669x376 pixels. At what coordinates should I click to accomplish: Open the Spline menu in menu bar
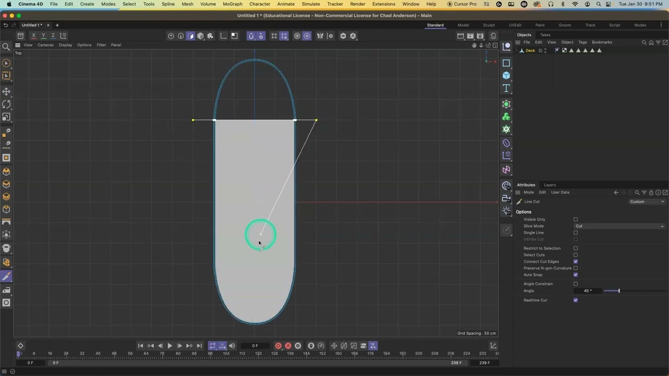pos(168,4)
